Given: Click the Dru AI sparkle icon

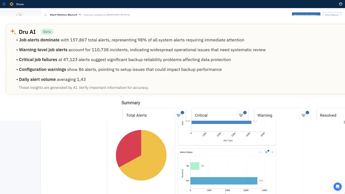Looking at the screenshot, I should click(13, 32).
